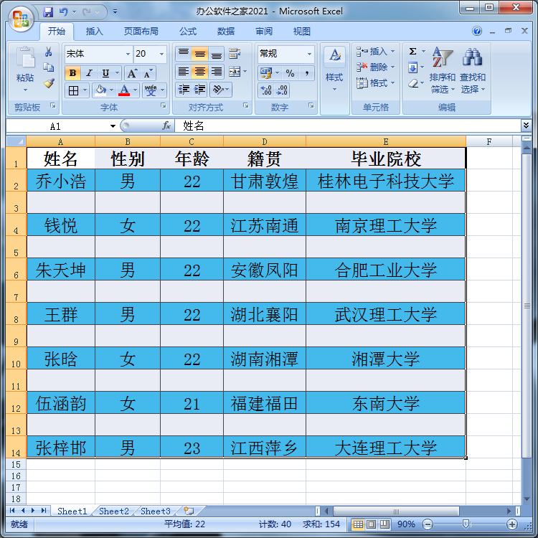Screen dimensions: 538x538
Task: Open the number format dropdown 常规
Action: (309, 54)
